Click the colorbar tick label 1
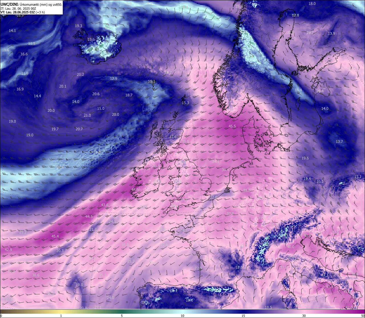 coord(61,316)
